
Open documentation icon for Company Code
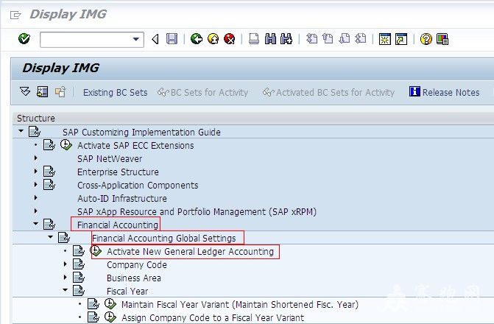[79, 264]
